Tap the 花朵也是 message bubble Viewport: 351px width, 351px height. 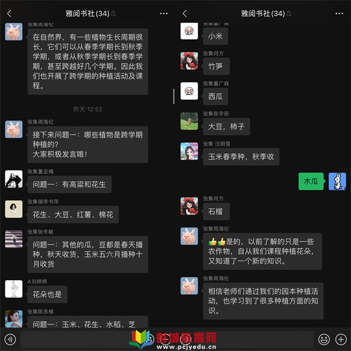47,294
